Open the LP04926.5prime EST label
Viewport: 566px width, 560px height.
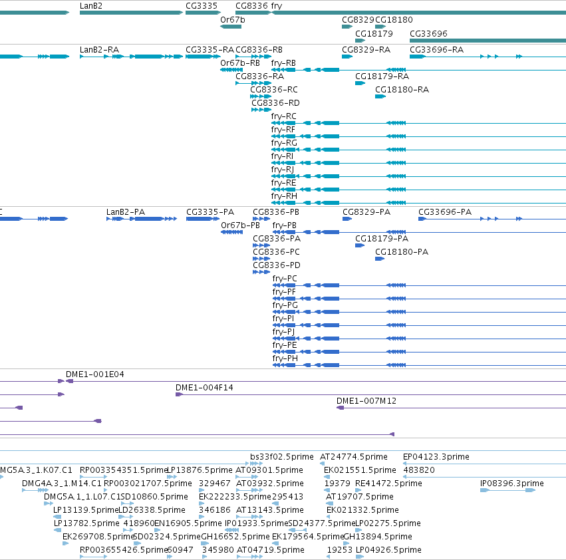388,550
